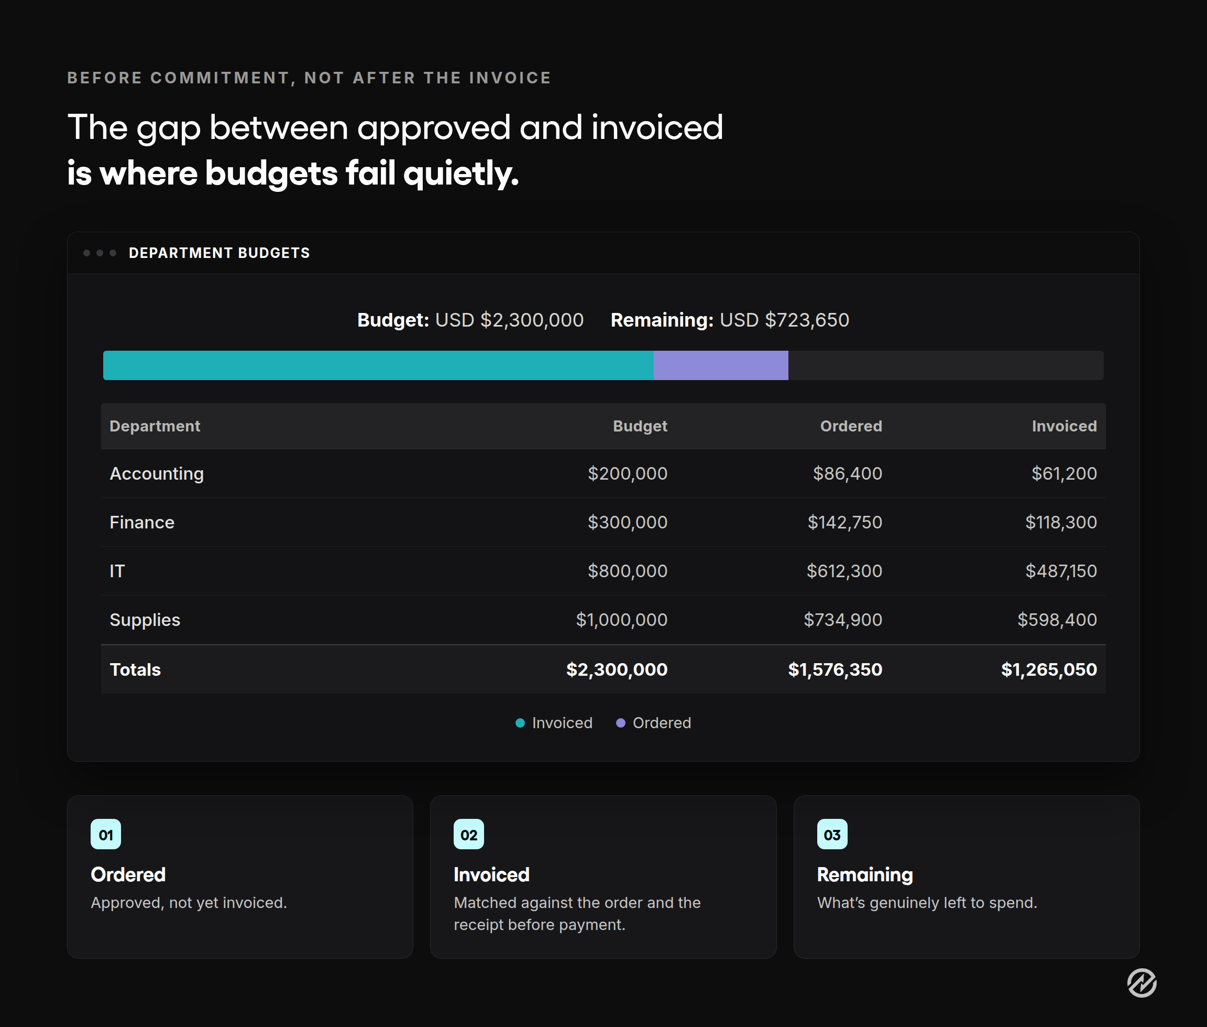Click the 'BEFORE COMMITMENT' eyebrow text
The width and height of the screenshot is (1207, 1027).
309,78
